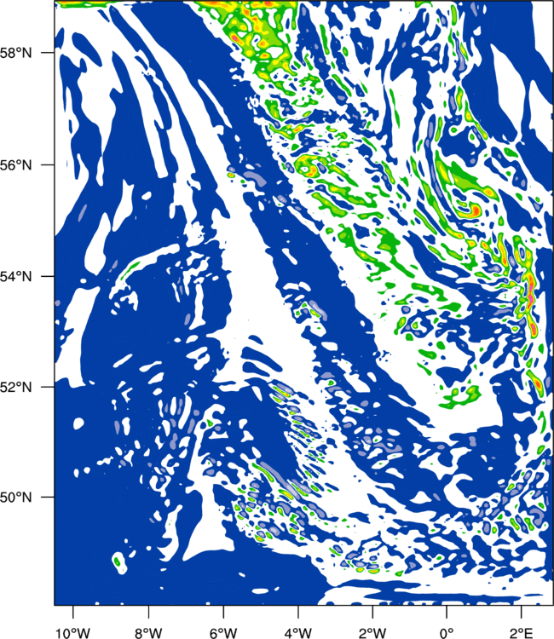Click the 8°W longitude label
Screen dimensions: 554x639
click(x=148, y=633)
